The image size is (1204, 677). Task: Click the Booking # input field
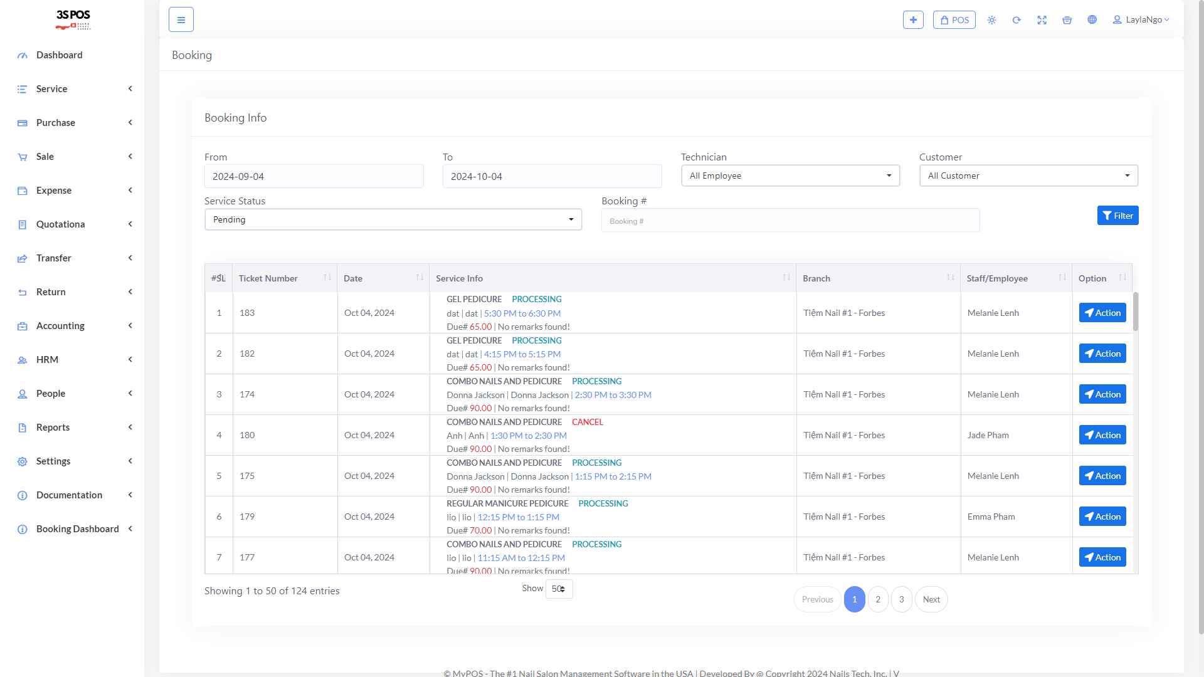pyautogui.click(x=790, y=221)
